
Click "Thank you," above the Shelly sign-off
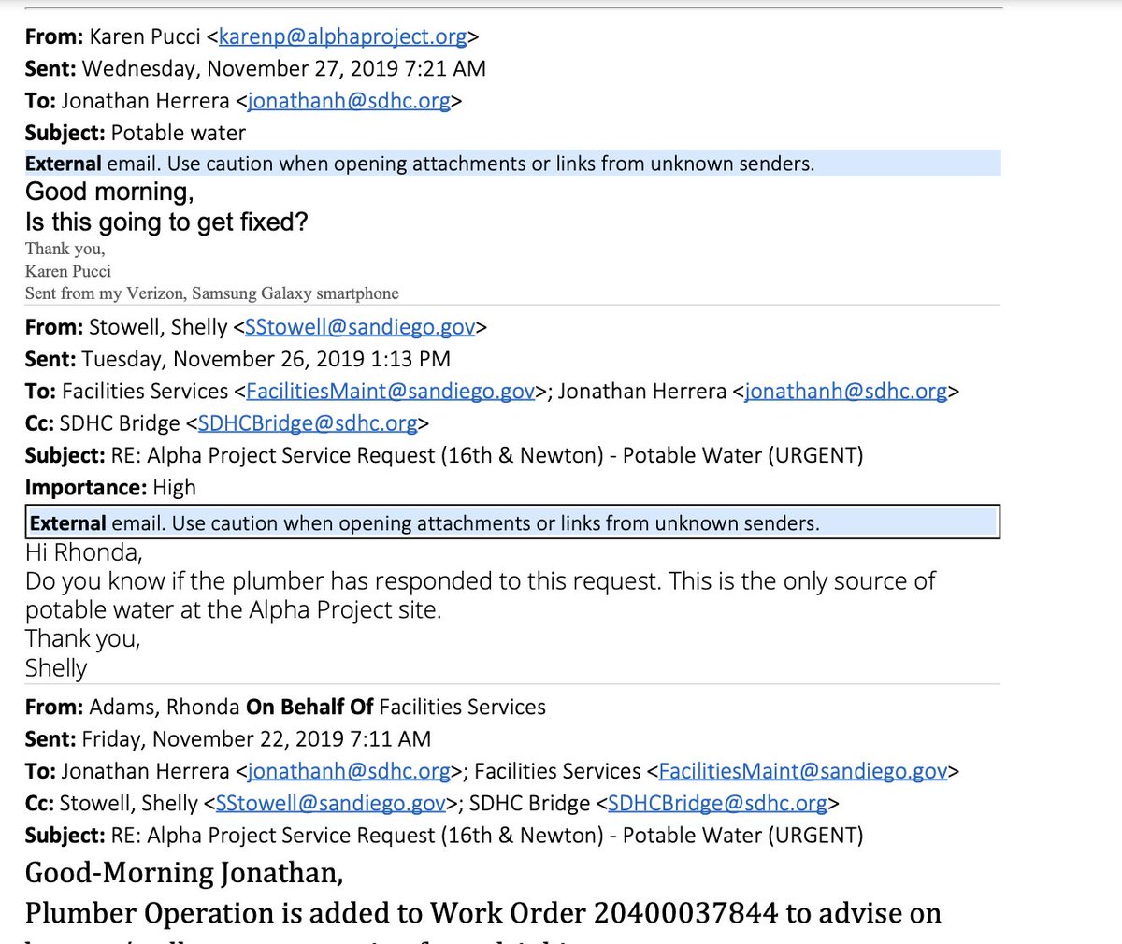[83, 639]
